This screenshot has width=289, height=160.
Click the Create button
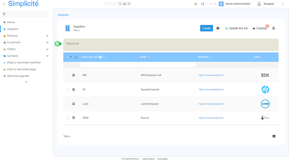pyautogui.click(x=206, y=28)
